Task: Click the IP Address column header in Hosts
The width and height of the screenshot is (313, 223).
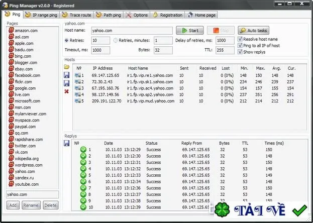Action: [x=102, y=68]
